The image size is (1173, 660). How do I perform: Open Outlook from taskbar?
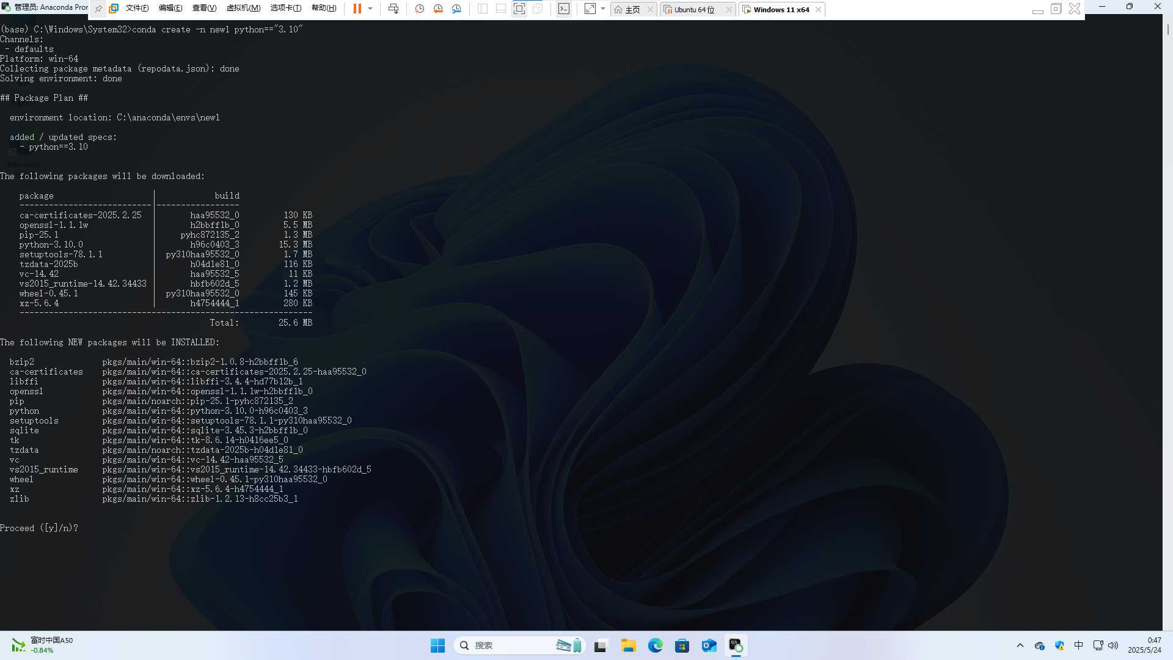tap(709, 645)
